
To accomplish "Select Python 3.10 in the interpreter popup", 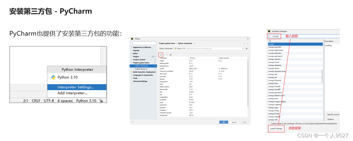I will pyautogui.click(x=77, y=77).
